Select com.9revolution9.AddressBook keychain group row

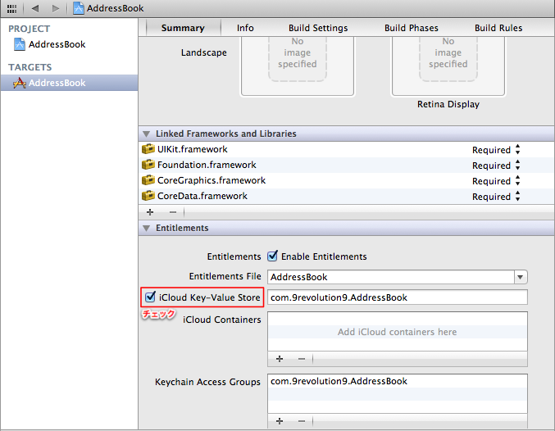(x=398, y=381)
